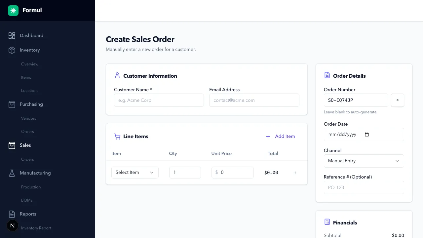Regenerate the order number via the dice icon
This screenshot has width=423, height=238.
397,100
